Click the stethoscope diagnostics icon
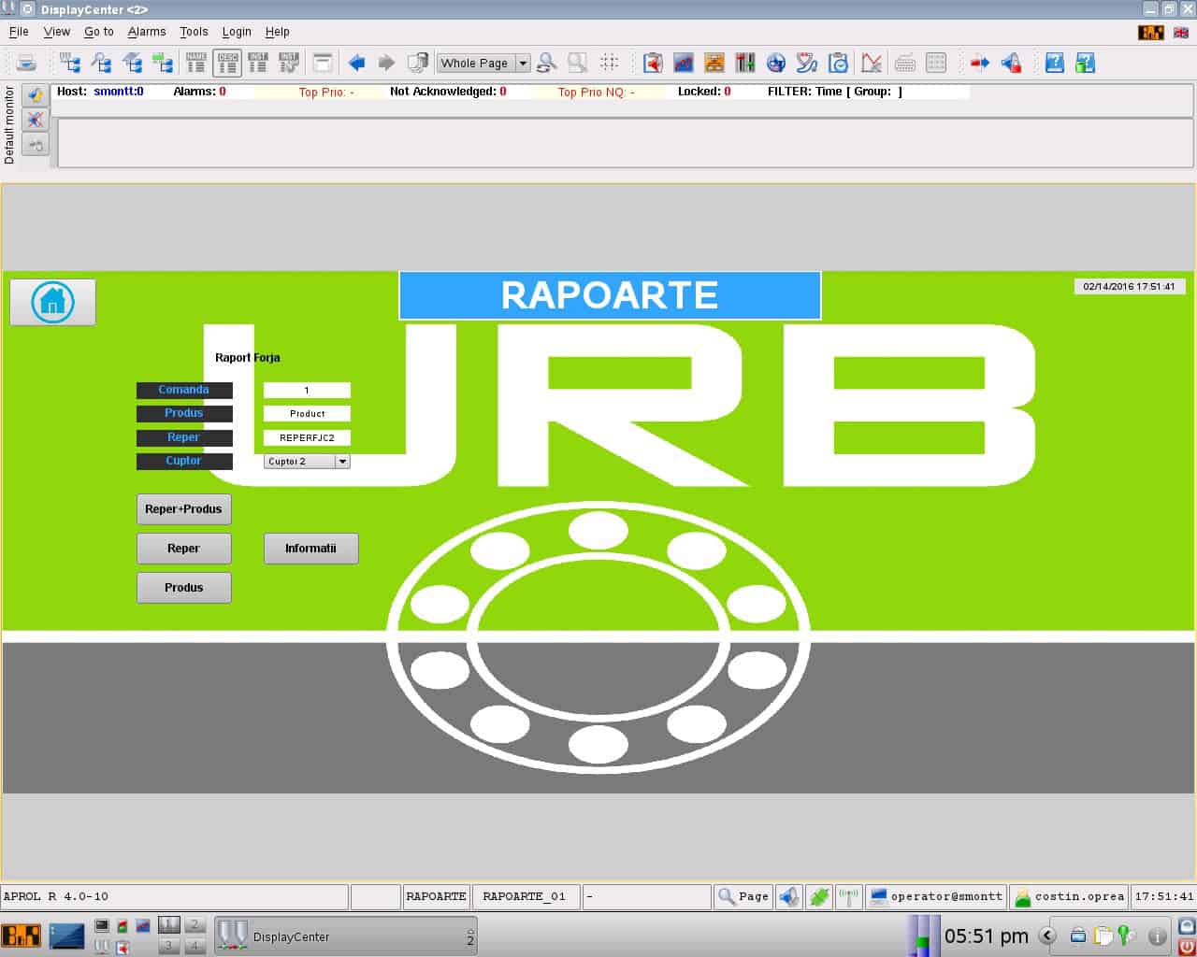 [x=807, y=63]
